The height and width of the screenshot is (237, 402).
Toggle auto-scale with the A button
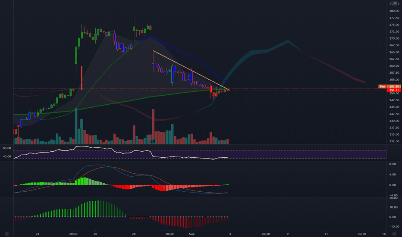tap(394, 234)
